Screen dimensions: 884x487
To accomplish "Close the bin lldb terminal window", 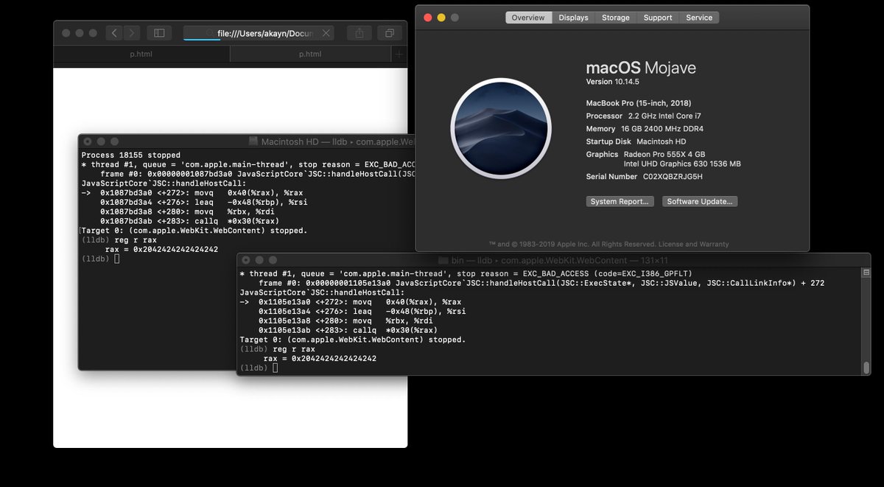I will click(245, 260).
